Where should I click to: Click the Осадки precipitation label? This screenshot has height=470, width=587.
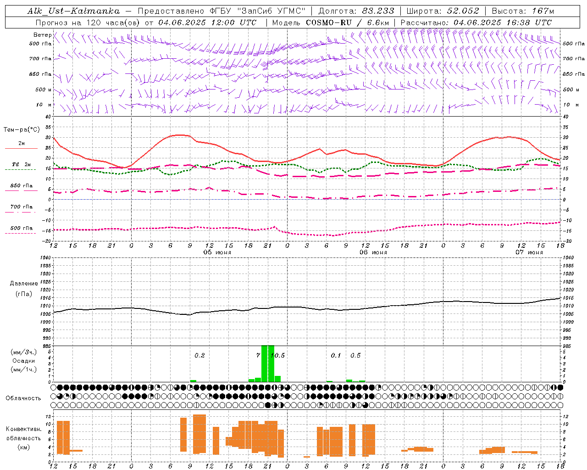[24, 361]
